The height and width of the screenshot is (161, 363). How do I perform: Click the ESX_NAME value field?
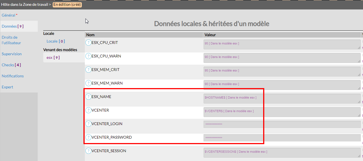282,99
